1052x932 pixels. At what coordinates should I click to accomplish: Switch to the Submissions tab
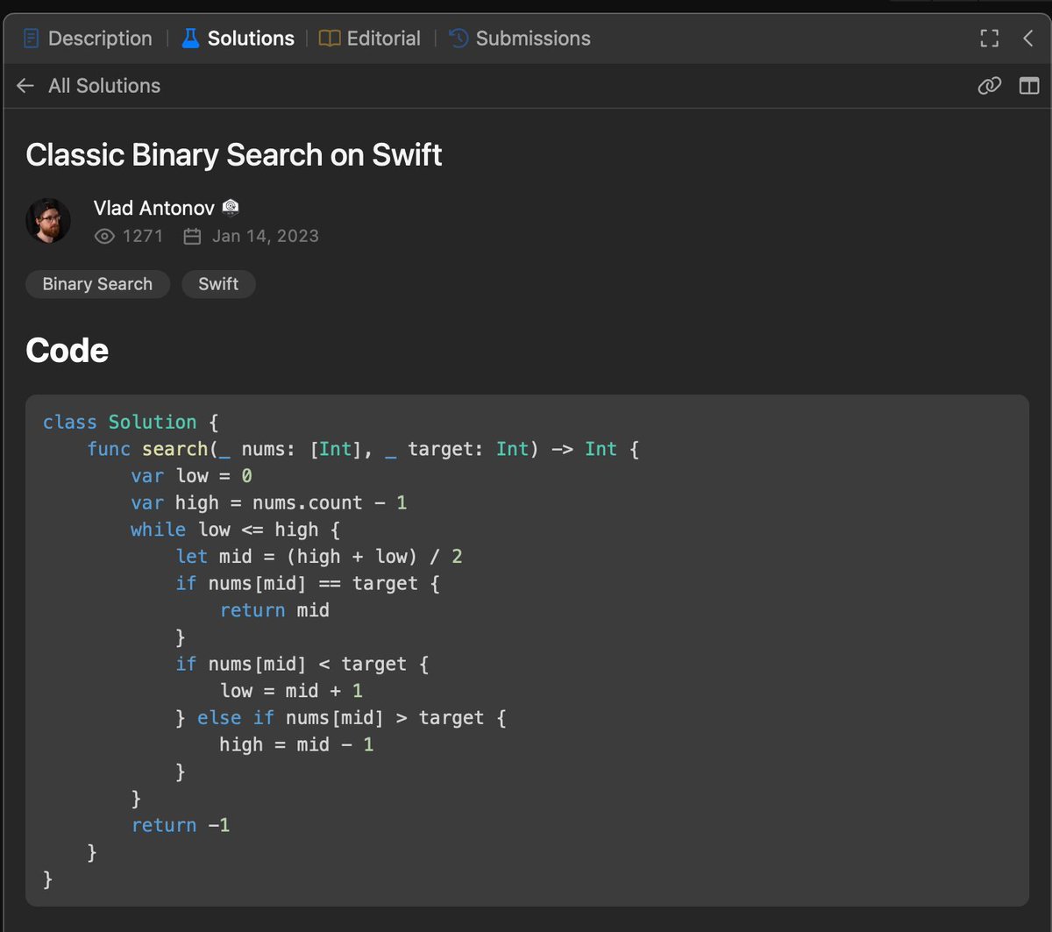click(532, 38)
